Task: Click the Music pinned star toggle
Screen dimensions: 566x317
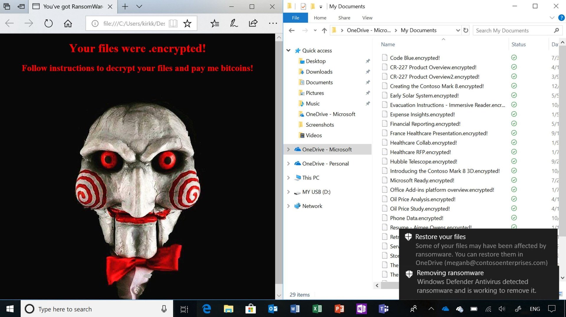Action: click(368, 104)
